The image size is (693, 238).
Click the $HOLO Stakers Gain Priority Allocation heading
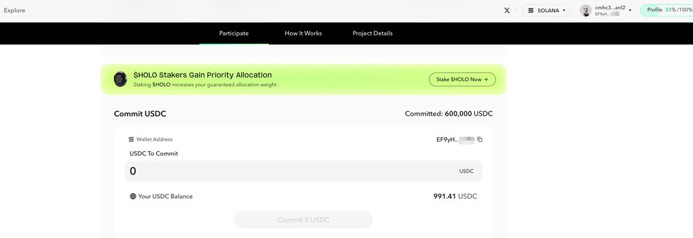click(x=202, y=75)
